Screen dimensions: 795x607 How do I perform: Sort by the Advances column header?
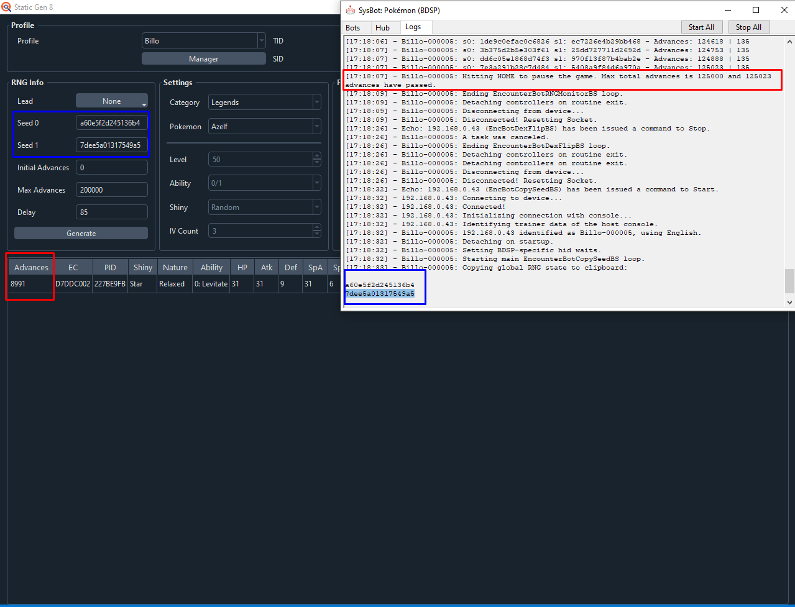[31, 267]
